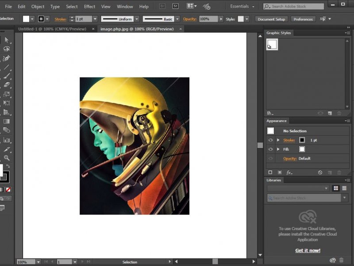
Task: Open the Window menu
Action: (x=125, y=7)
